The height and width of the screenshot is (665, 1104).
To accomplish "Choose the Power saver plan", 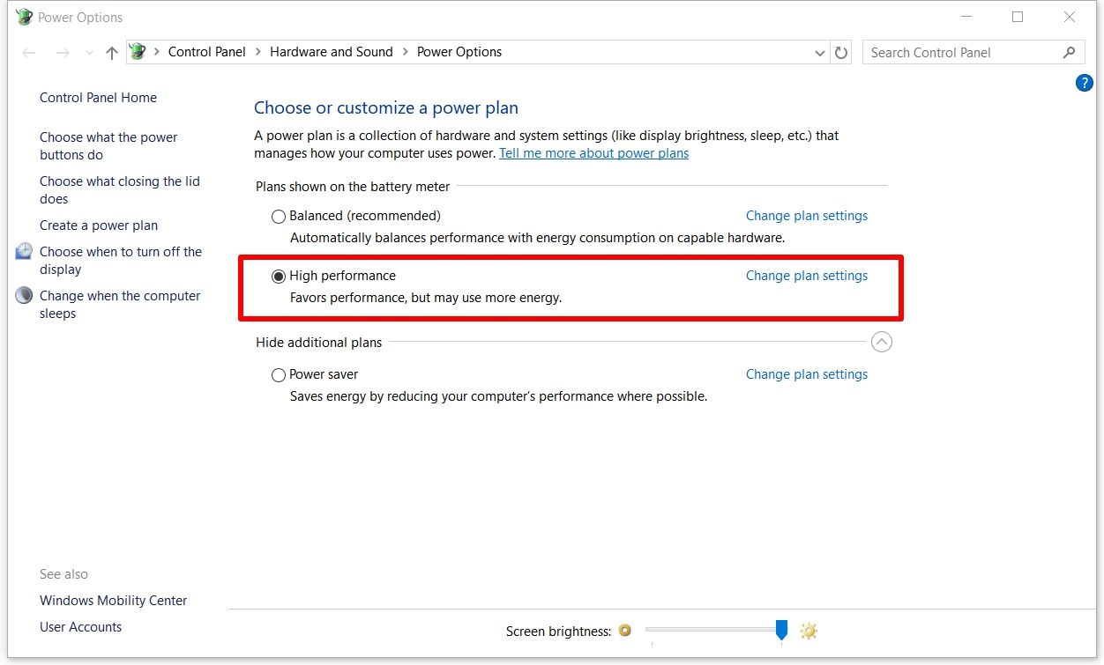I will [x=279, y=375].
